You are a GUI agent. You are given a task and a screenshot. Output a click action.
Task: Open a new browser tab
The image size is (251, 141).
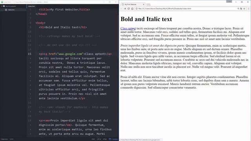[148, 4]
